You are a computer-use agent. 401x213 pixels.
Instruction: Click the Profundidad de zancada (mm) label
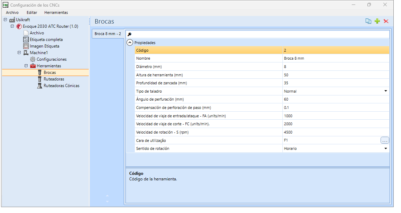pos(162,83)
